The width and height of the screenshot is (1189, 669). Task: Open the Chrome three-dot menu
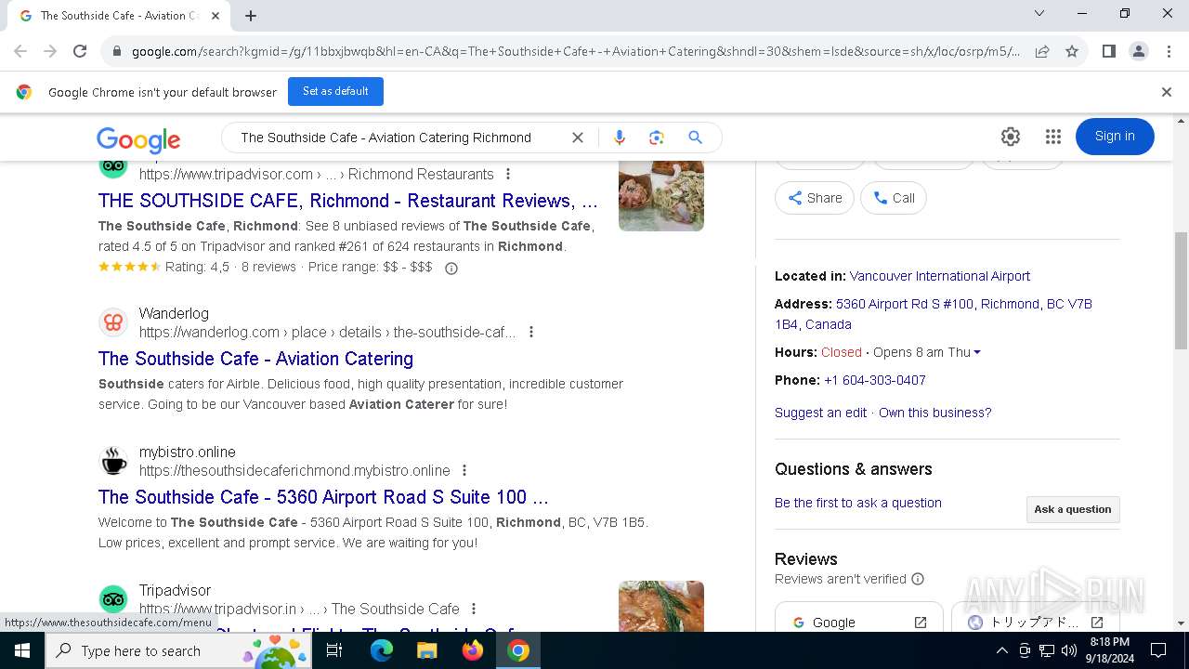coord(1169,52)
